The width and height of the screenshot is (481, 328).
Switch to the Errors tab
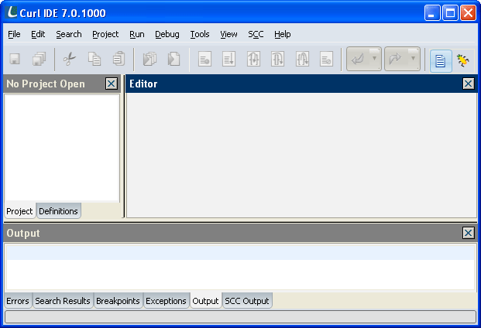coord(18,301)
